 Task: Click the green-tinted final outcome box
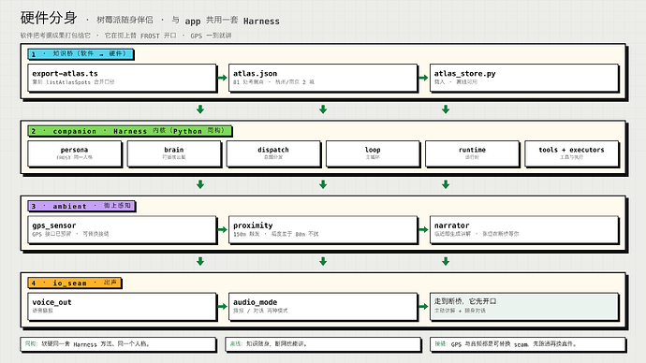[x=524, y=307]
